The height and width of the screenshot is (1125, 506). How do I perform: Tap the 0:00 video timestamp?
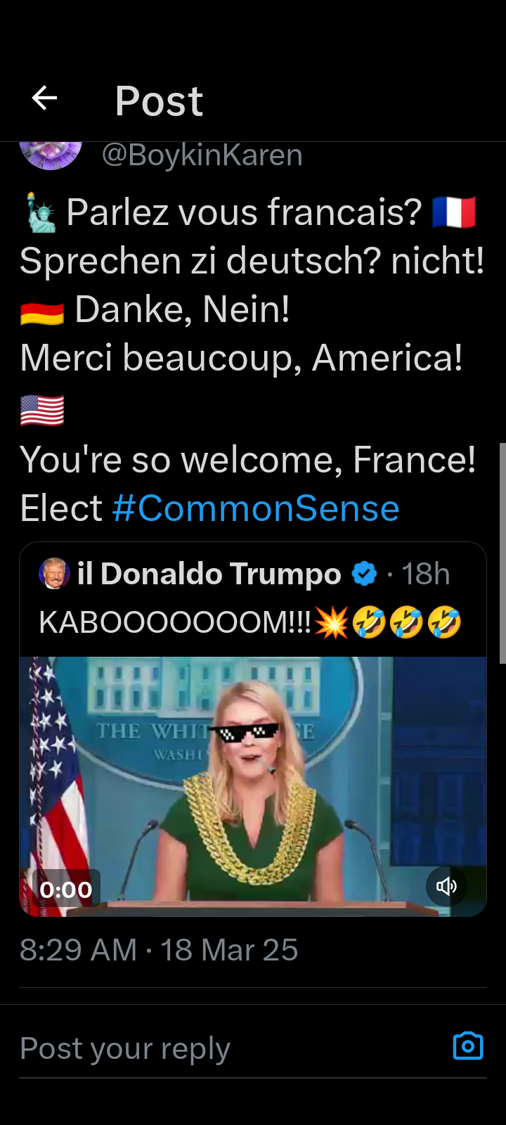click(66, 889)
